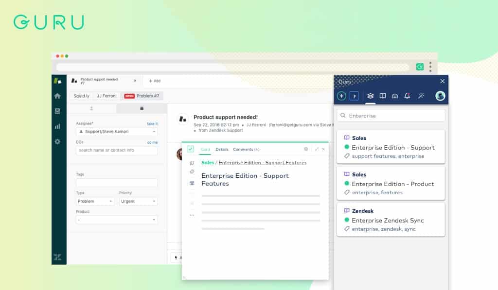
Task: Click the magnifier icon in Guru search
Action: (343, 116)
